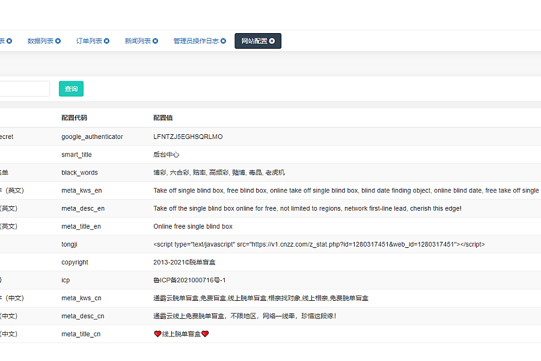This screenshot has width=541, height=361.
Task: Click the 2013-2021©脱单盲盒 value
Action: pyautogui.click(x=185, y=262)
